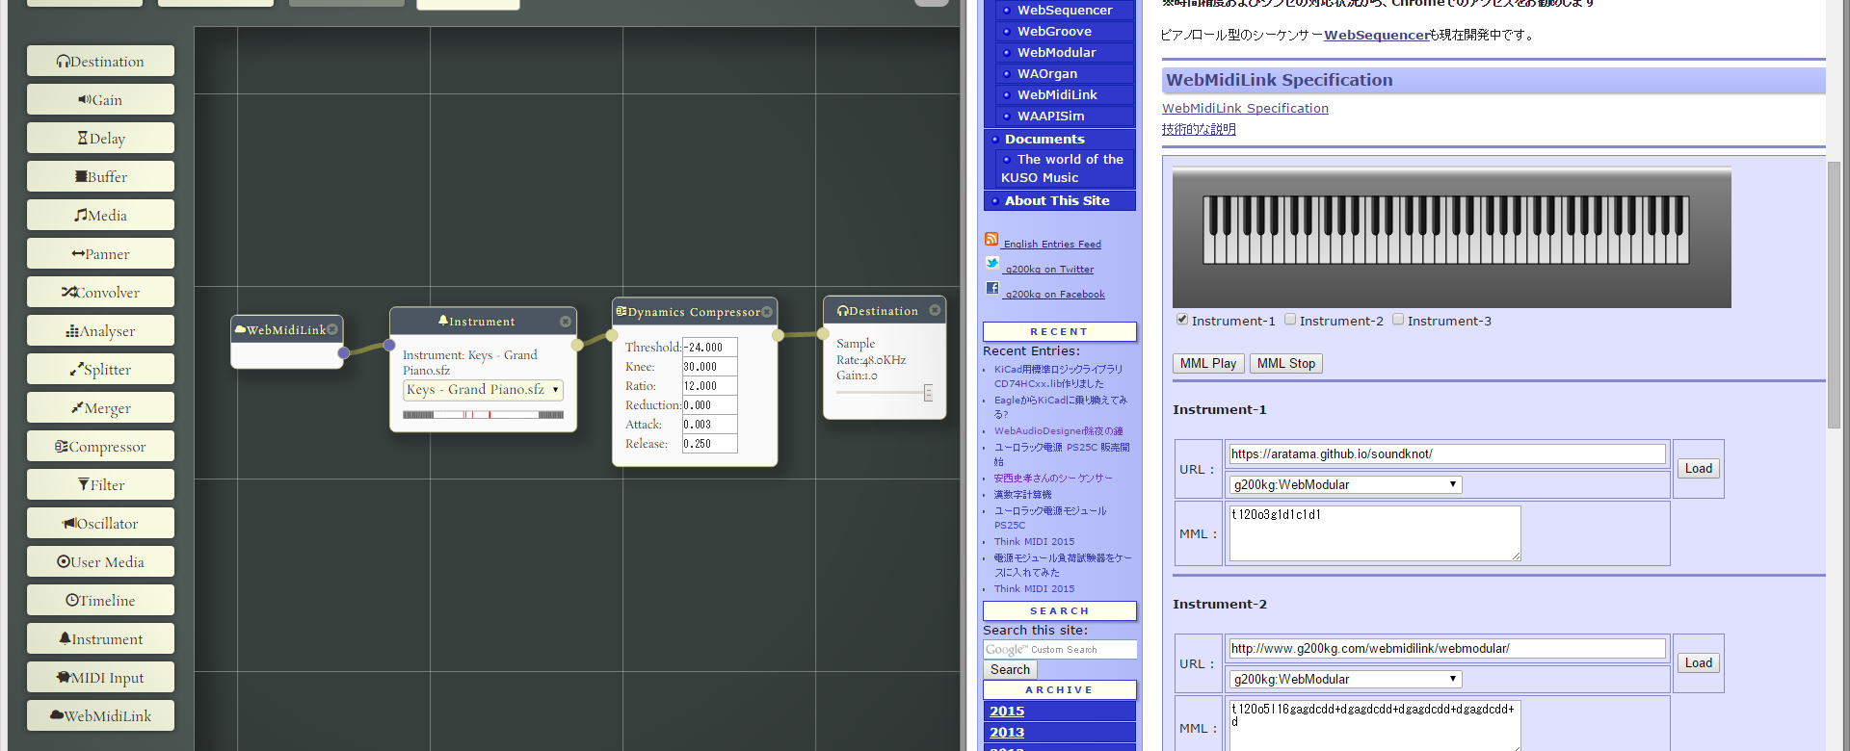Add a Filter node from the palette

(x=100, y=484)
